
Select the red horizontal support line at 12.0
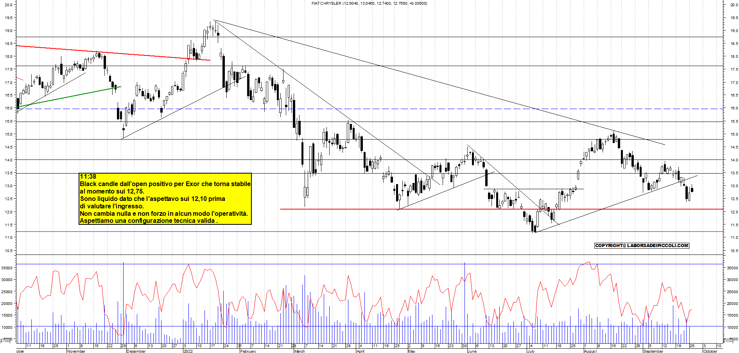tap(502, 209)
